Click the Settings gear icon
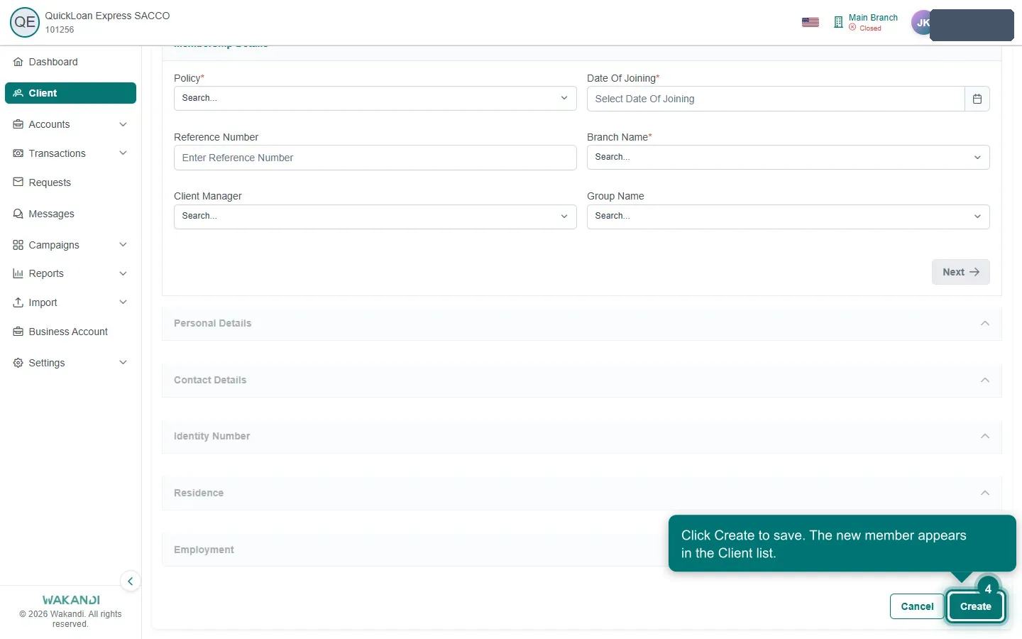 18,363
